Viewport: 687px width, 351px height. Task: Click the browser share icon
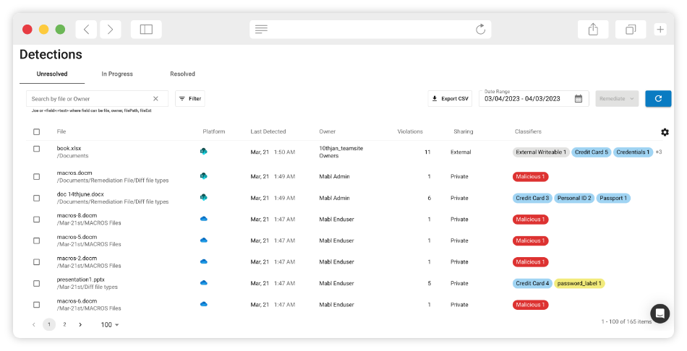click(x=593, y=30)
